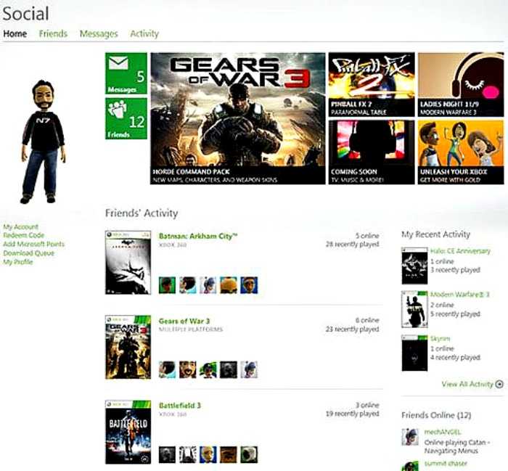The height and width of the screenshot is (471, 508).
Task: Click the Redeem Code link
Action: pyautogui.click(x=24, y=235)
